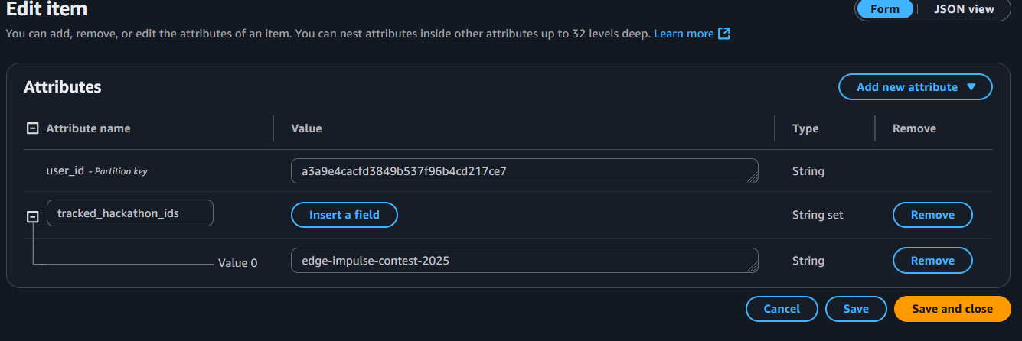Remove the tracked_hackathon_ids attribute

(x=932, y=215)
